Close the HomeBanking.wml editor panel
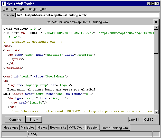The image size is (161, 138). tap(156, 22)
